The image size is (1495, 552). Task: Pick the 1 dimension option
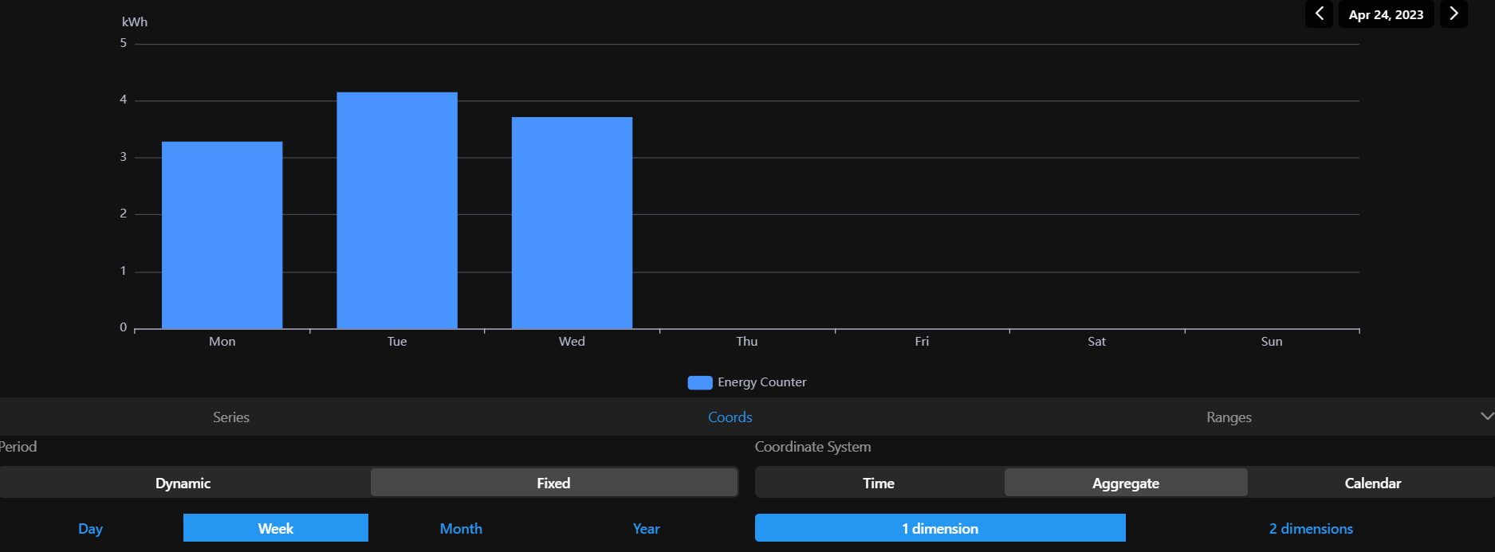click(x=940, y=528)
